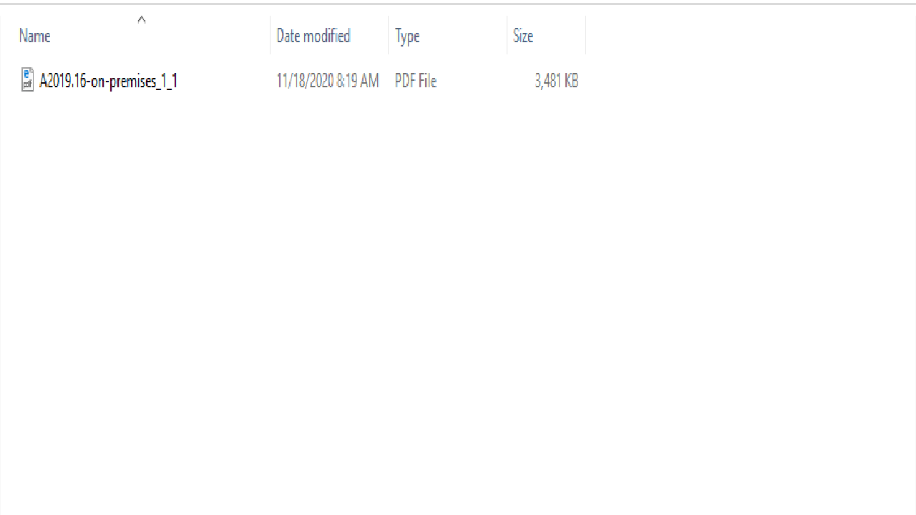Click the 3,481 KB size value

click(556, 82)
